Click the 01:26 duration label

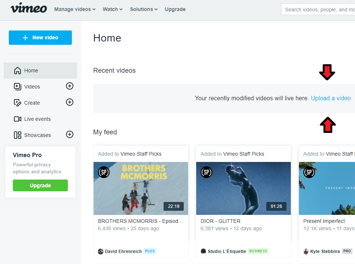(277, 206)
